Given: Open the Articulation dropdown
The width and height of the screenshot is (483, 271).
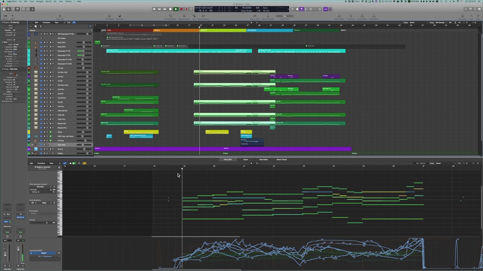Looking at the screenshot, I should tap(42, 213).
